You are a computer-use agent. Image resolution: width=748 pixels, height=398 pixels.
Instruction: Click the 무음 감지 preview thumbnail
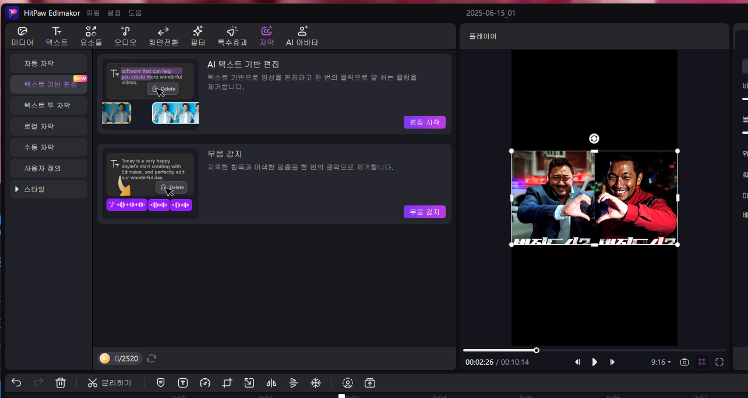150,184
